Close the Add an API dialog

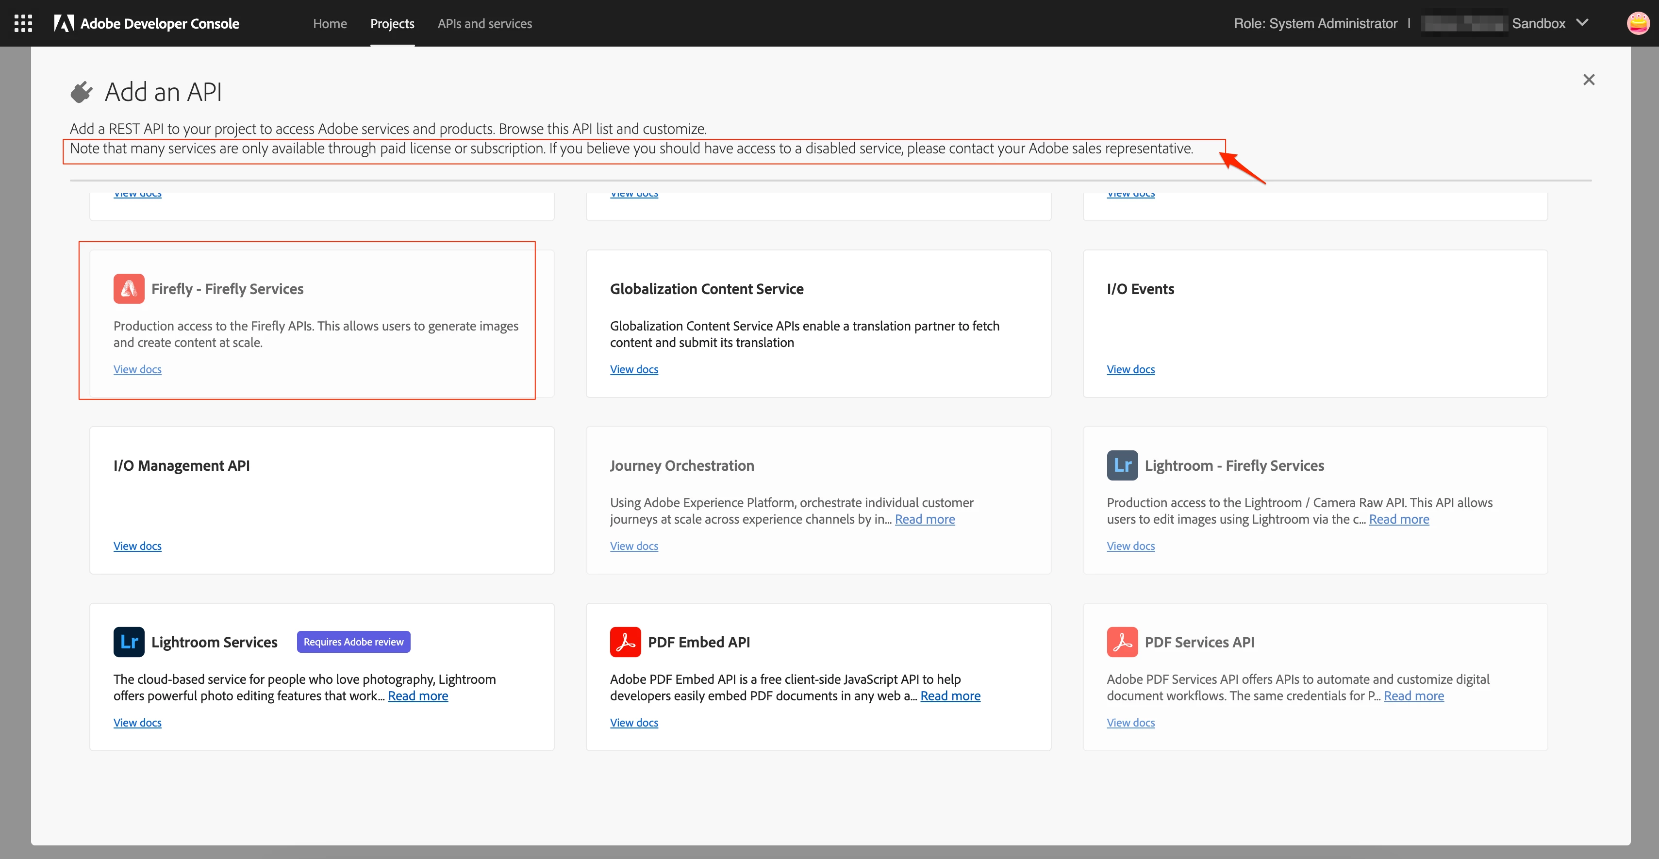pos(1589,80)
